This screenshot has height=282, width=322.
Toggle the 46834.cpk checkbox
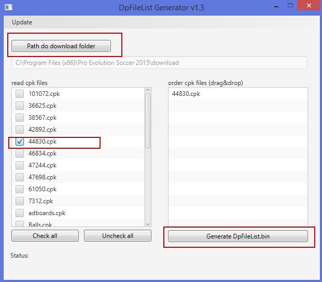20,153
